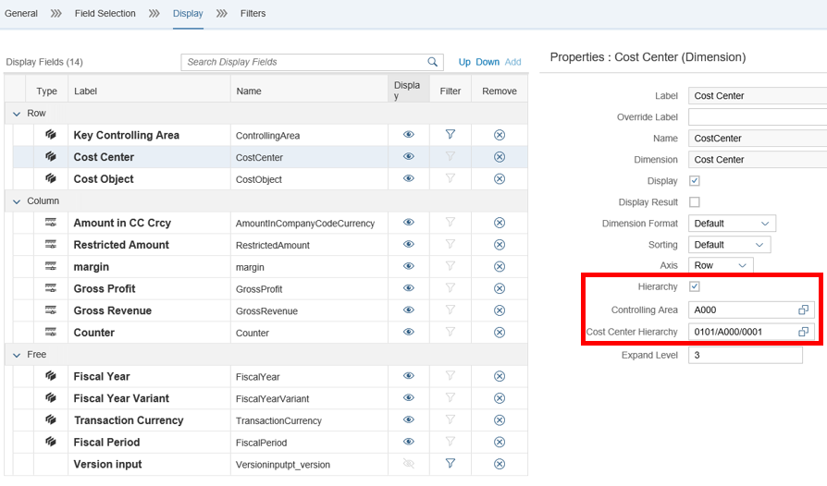Open value help for Controlling Area
Screen dimensions: 827x486
click(803, 310)
